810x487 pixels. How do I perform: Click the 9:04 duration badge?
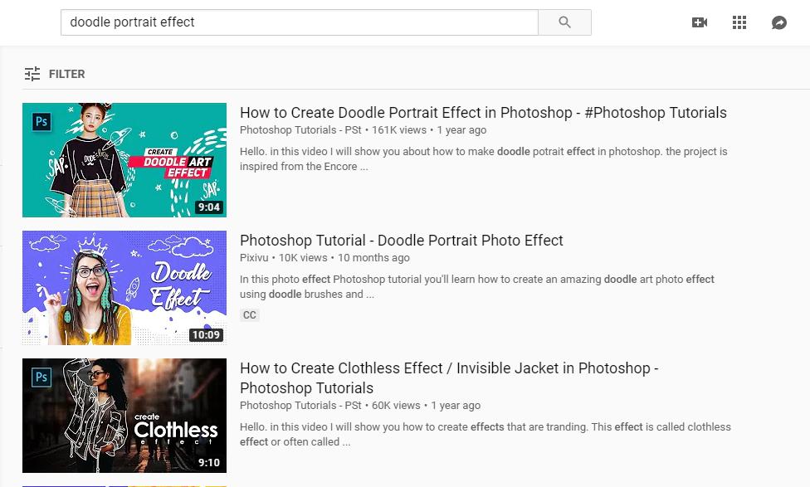[x=208, y=207]
